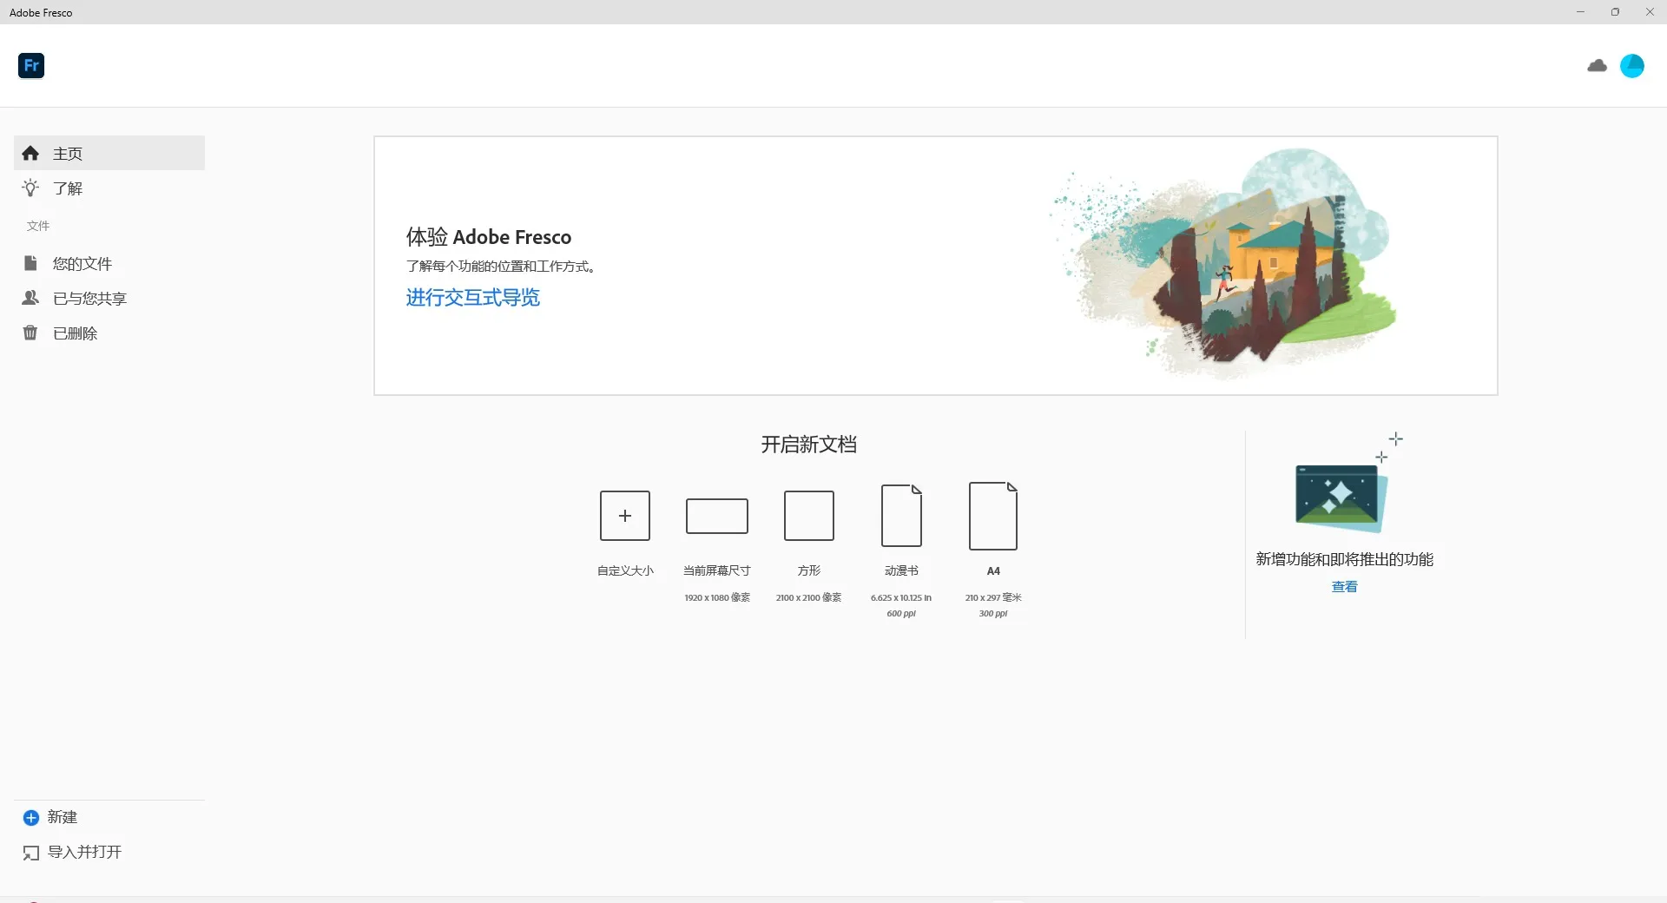This screenshot has width=1667, height=903.
Task: Click the Adobe Fresco Fr logo
Action: (x=31, y=66)
